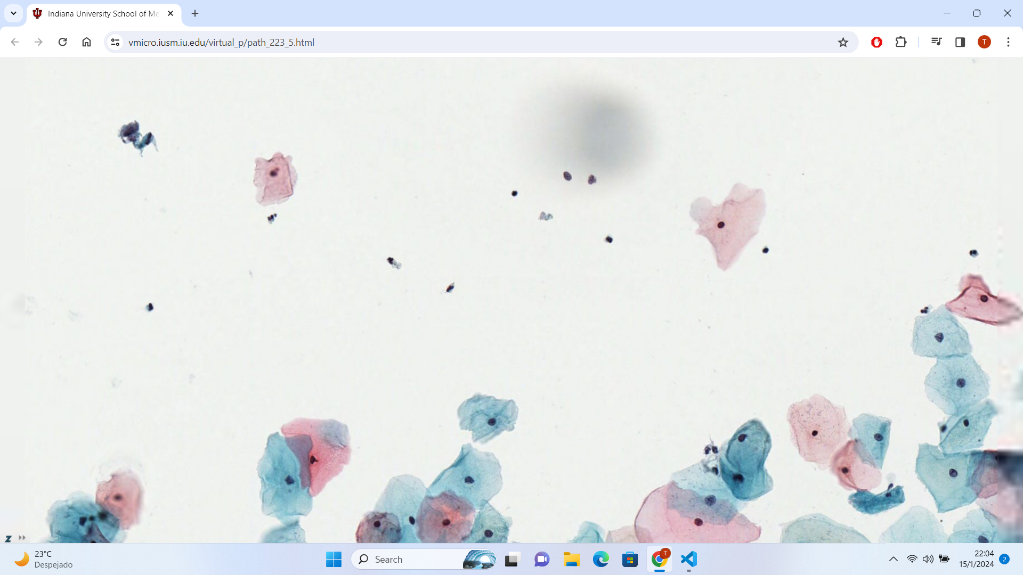Open Chrome three-dot menu
The image size is (1023, 575).
point(1008,42)
